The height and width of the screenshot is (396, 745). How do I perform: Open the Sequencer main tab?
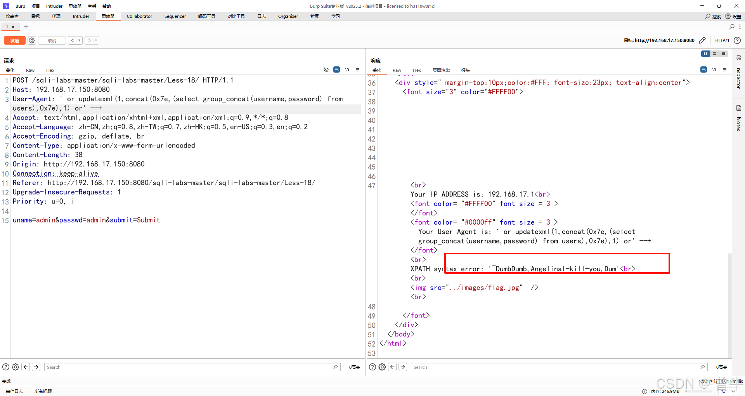[175, 16]
